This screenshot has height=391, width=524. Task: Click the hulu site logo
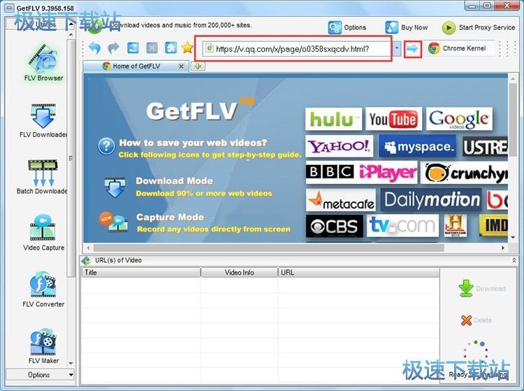tap(333, 119)
